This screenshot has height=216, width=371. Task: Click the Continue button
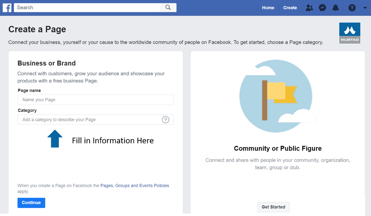coord(31,203)
